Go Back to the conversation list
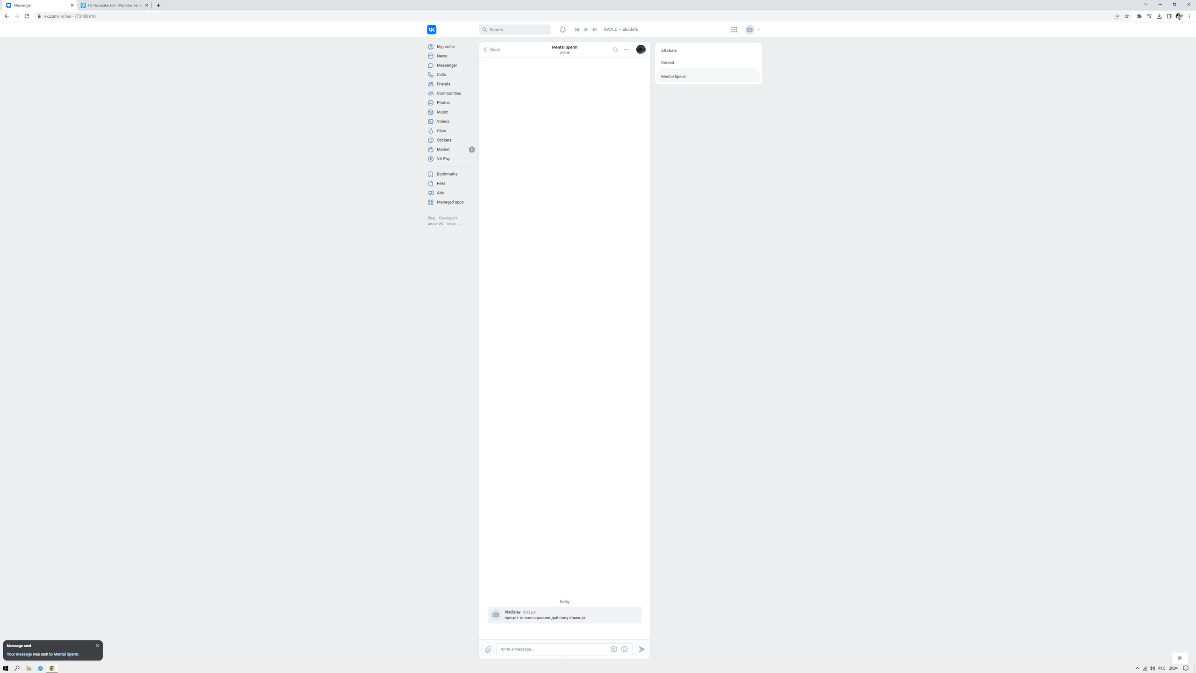This screenshot has width=1196, height=673. coord(491,50)
